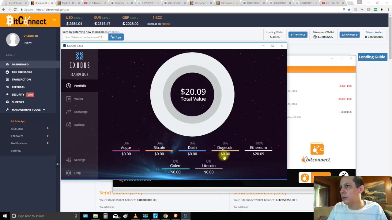Open Backup section in Exodus
392x220 pixels.
point(79,125)
